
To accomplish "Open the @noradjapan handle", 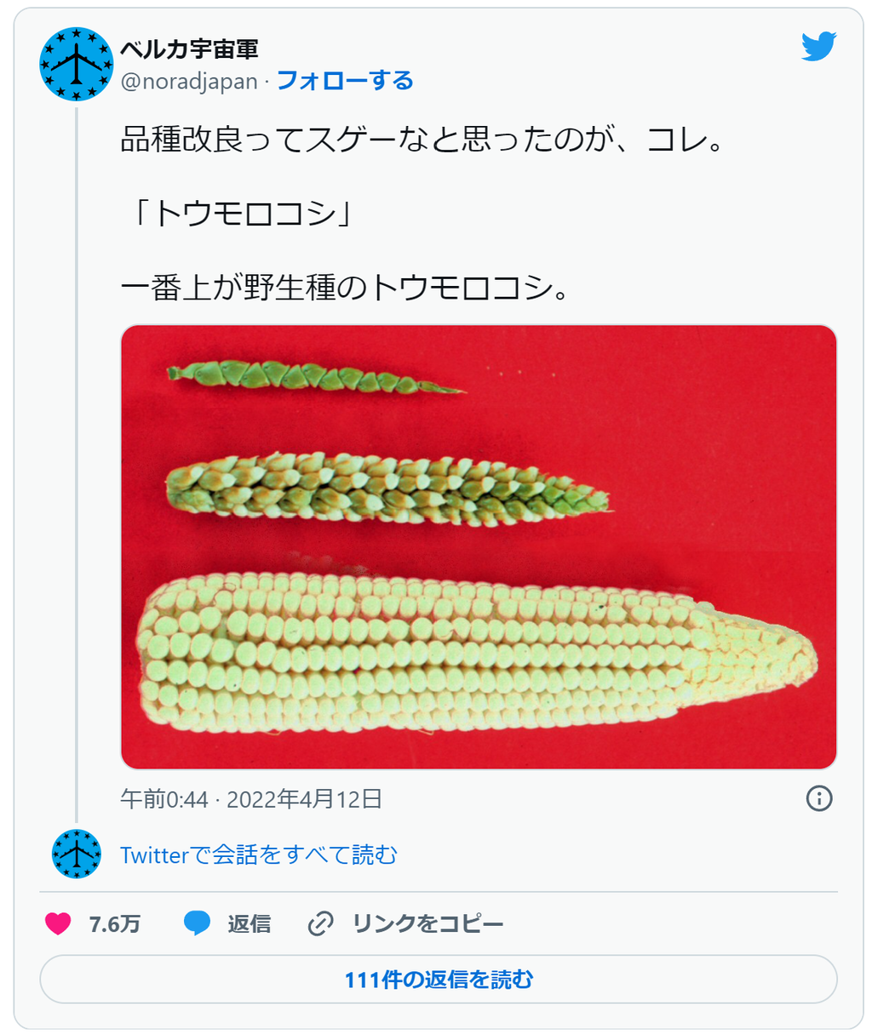I will click(x=188, y=81).
